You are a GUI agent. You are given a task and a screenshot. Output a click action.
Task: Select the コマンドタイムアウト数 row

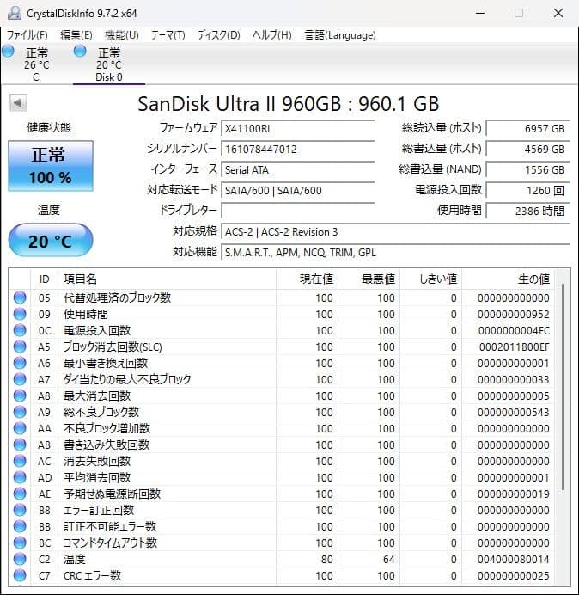tap(282, 543)
